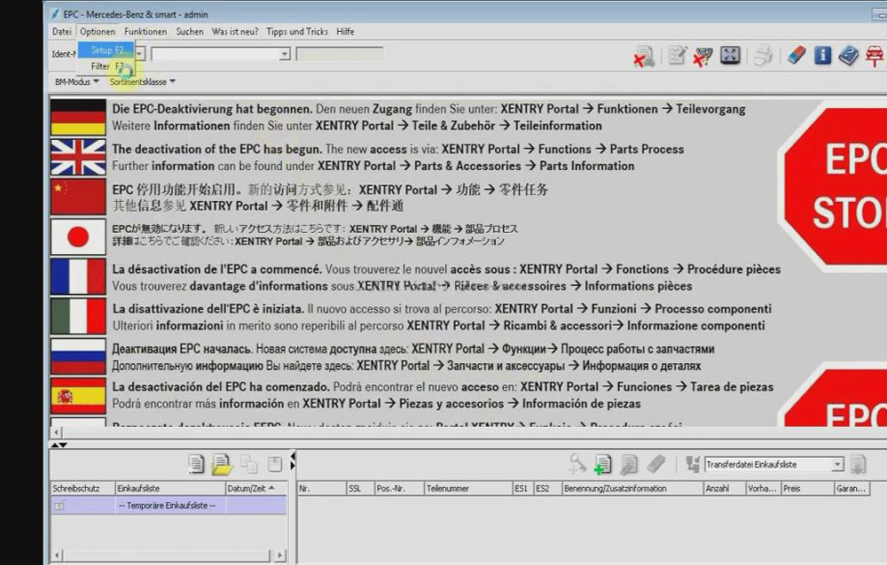Open the blue info icon

tap(822, 56)
